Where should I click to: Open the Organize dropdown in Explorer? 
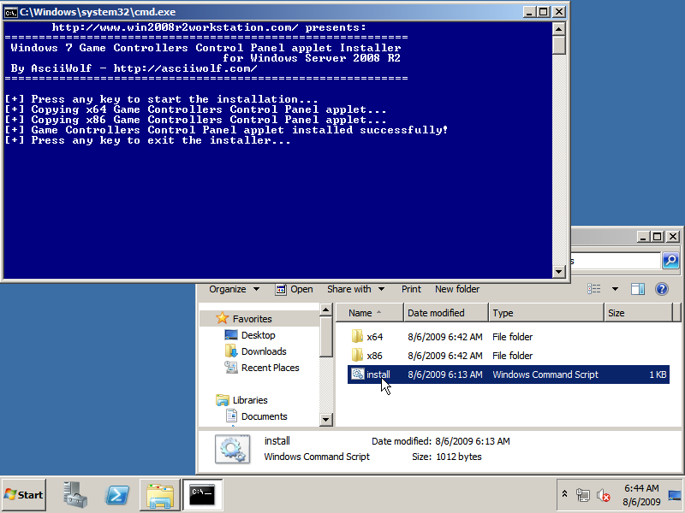234,289
